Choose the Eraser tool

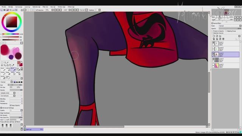click(x=8, y=73)
